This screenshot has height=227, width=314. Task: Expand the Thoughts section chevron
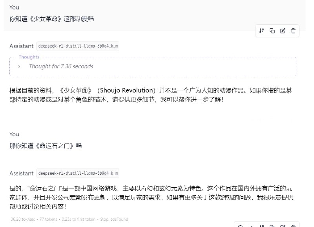(19, 66)
